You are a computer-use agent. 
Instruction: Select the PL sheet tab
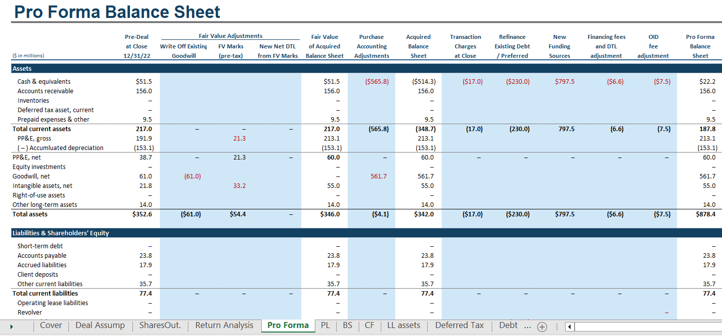(x=325, y=326)
